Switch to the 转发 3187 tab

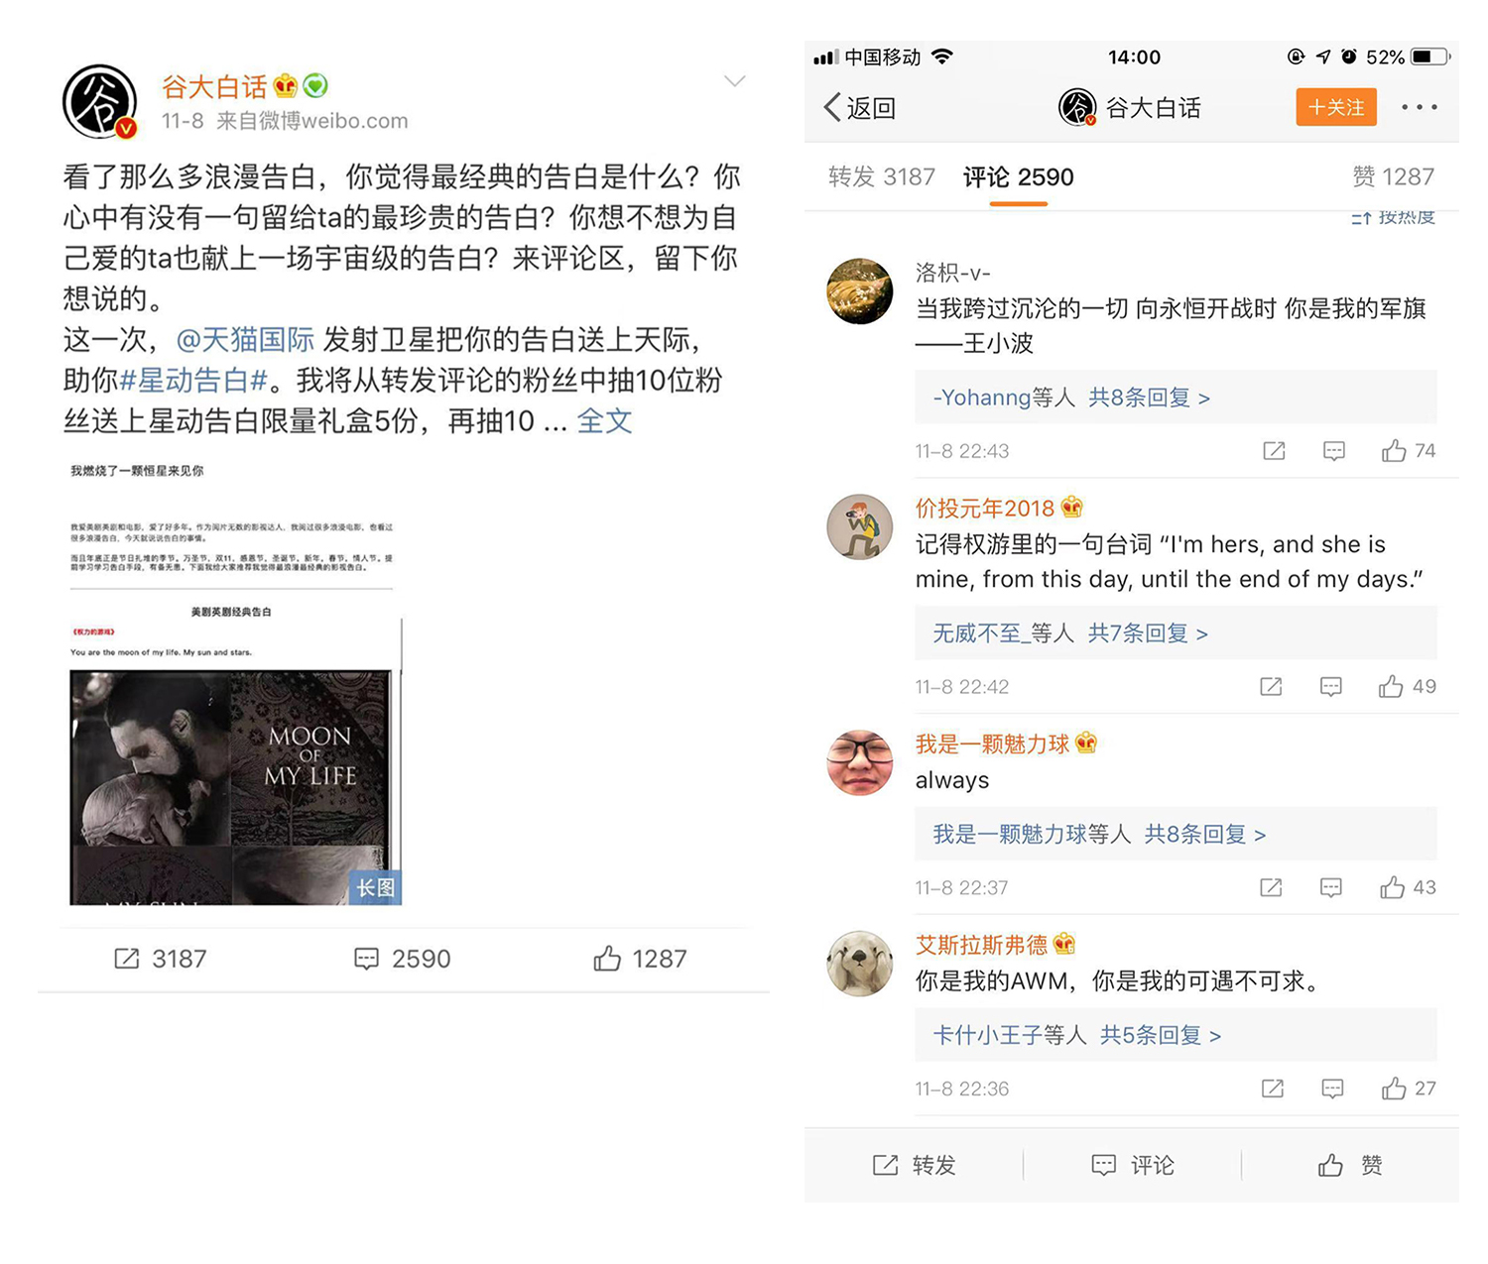pos(881,176)
